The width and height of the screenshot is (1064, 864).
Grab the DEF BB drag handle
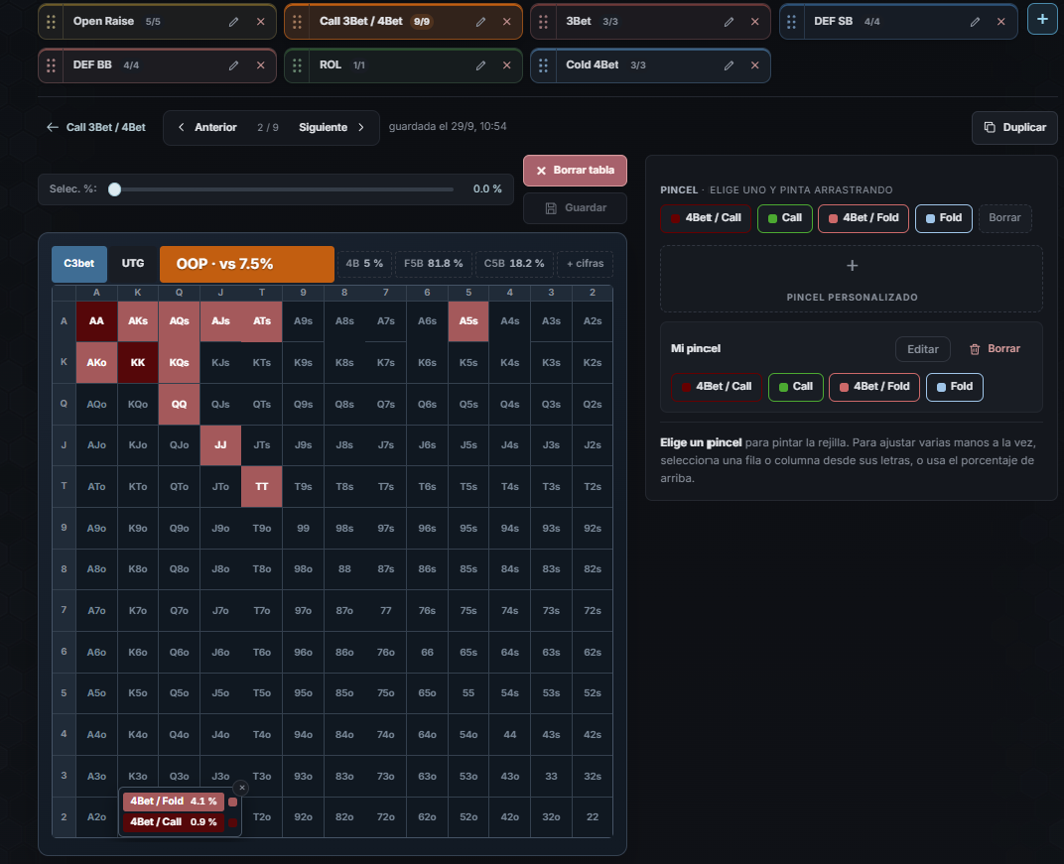click(x=51, y=65)
